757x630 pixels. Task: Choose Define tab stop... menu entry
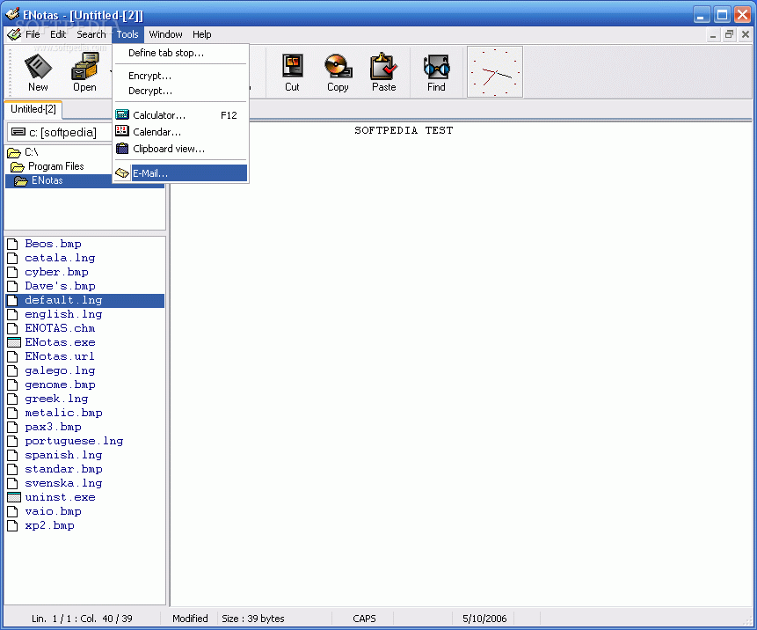(180, 53)
